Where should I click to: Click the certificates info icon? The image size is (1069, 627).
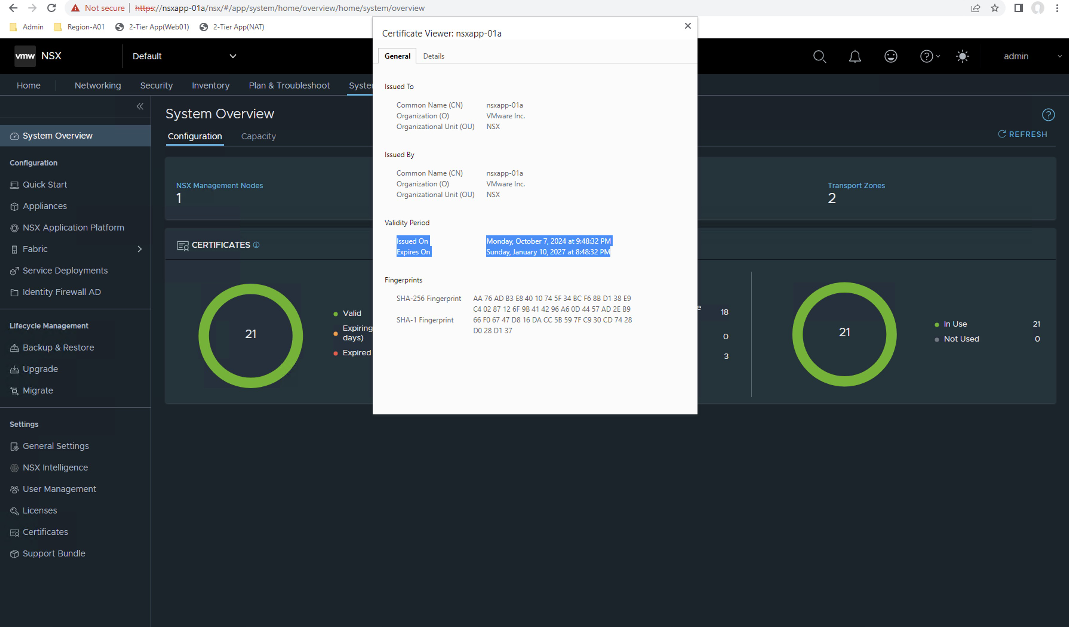coord(256,245)
